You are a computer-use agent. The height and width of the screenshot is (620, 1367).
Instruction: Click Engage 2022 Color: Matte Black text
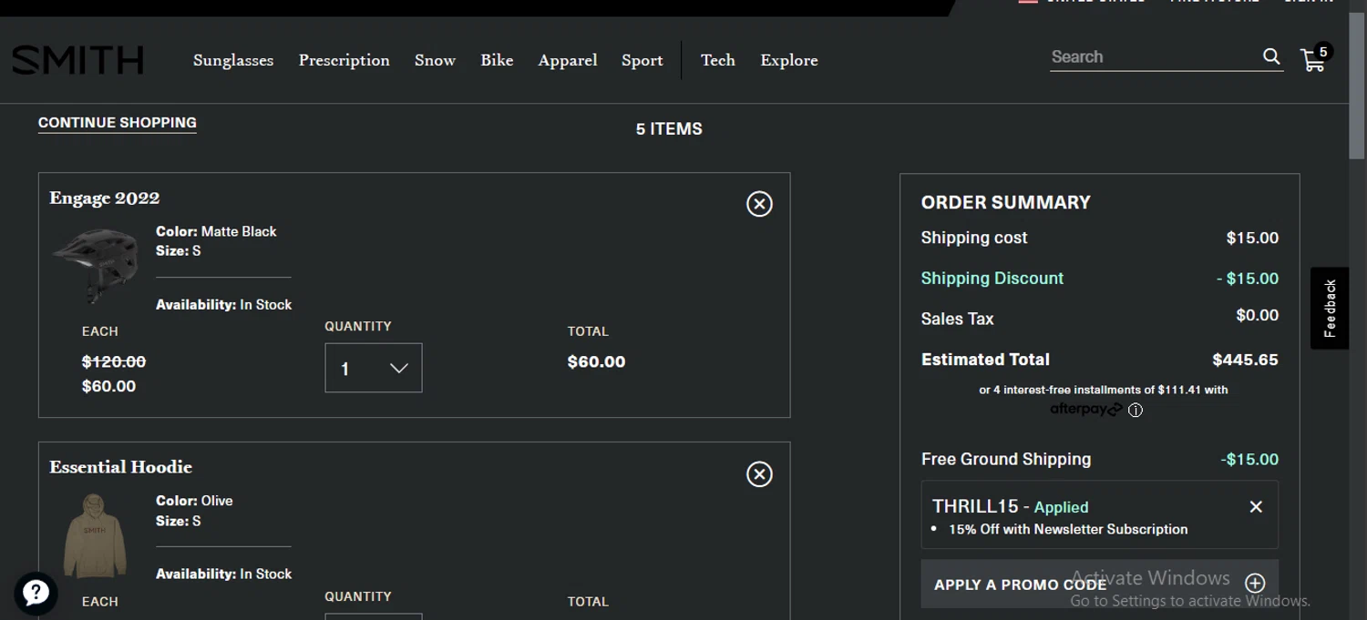pyautogui.click(x=216, y=231)
